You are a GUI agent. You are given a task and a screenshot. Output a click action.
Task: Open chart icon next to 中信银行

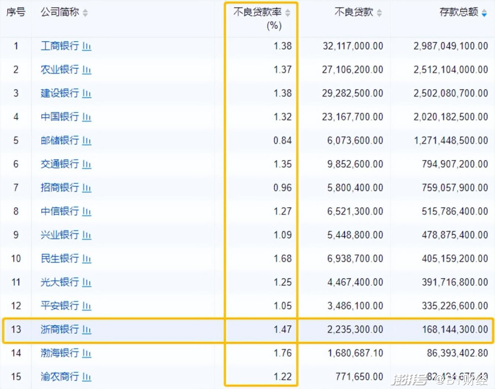click(x=87, y=211)
